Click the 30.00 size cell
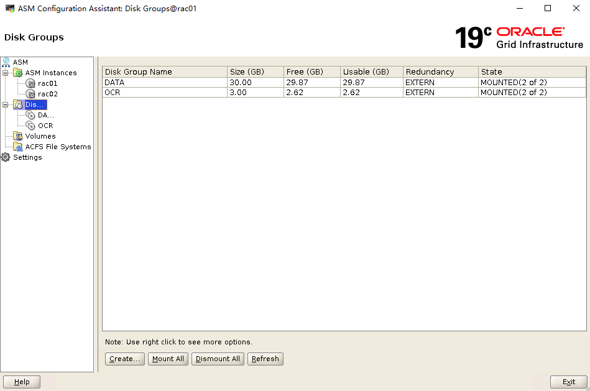Viewport: 590px width, 391px height. [x=256, y=83]
